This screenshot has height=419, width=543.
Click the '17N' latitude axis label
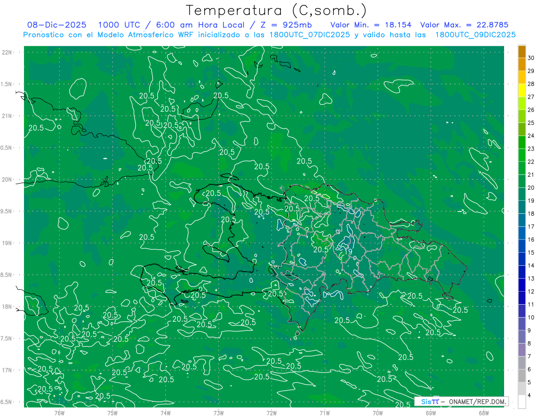click(x=6, y=370)
